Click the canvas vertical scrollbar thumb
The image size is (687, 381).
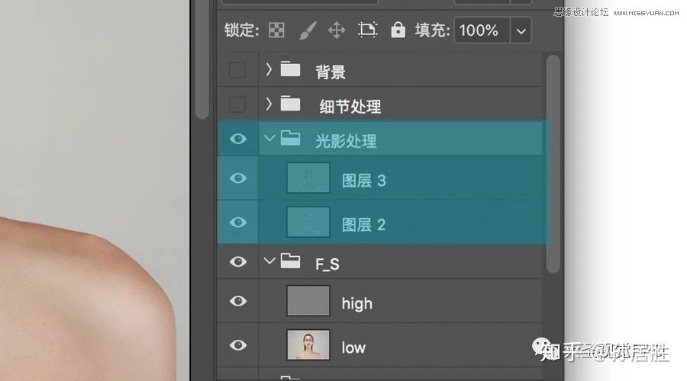202,59
